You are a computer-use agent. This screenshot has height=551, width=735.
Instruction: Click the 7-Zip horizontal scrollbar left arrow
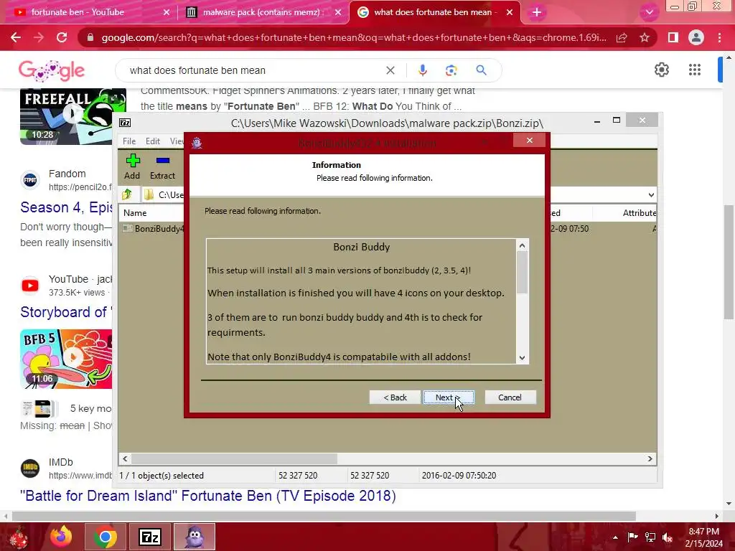coord(125,458)
